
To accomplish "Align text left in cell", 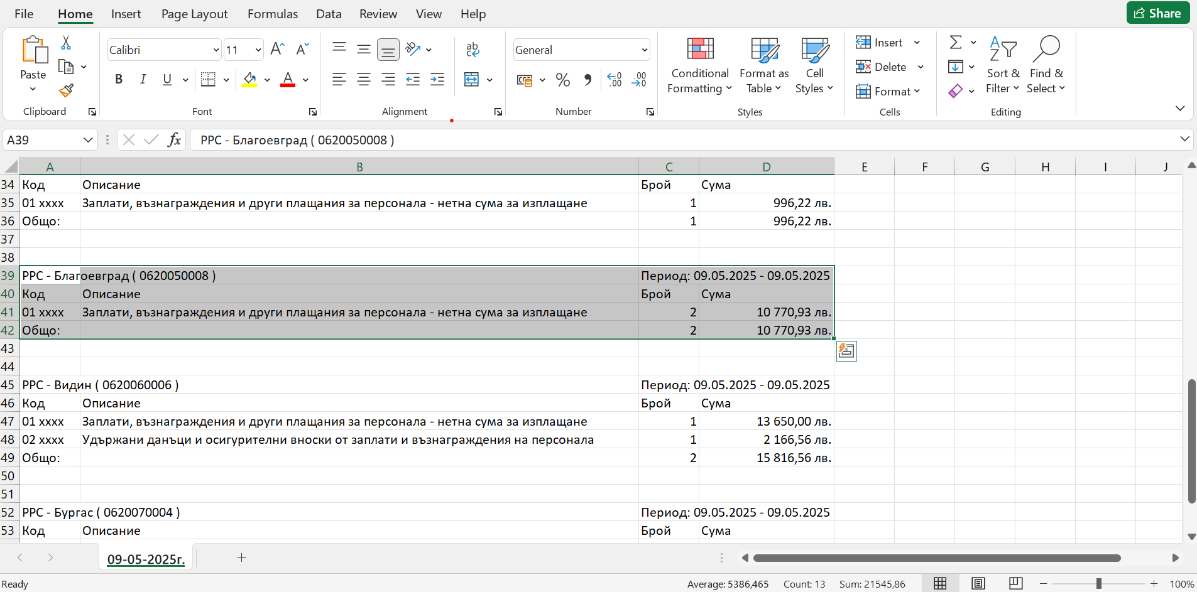I will point(339,79).
